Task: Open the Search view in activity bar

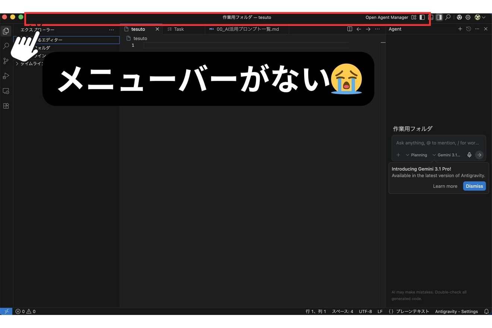Action: 6,46
